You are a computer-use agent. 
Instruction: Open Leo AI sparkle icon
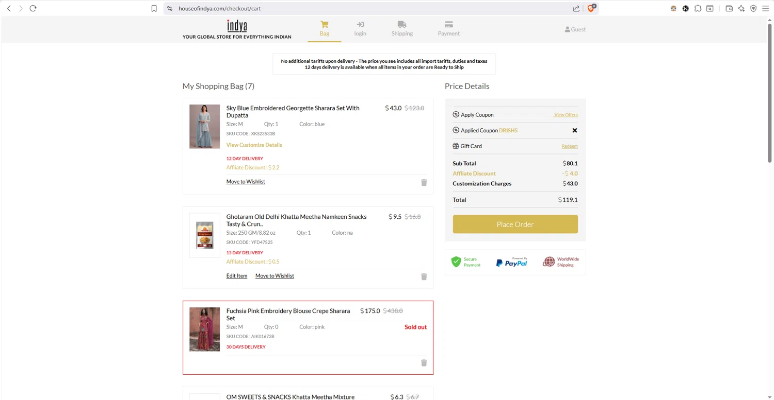point(741,8)
